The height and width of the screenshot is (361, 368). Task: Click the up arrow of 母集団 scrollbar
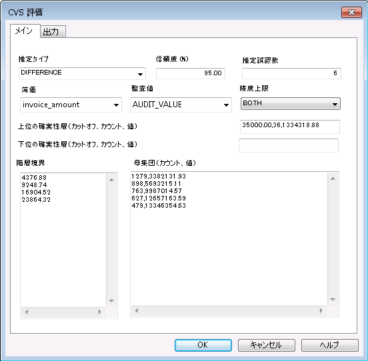coord(333,179)
